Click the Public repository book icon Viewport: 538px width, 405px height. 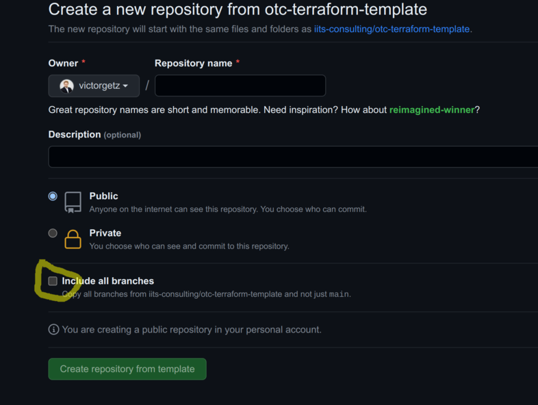[73, 202]
